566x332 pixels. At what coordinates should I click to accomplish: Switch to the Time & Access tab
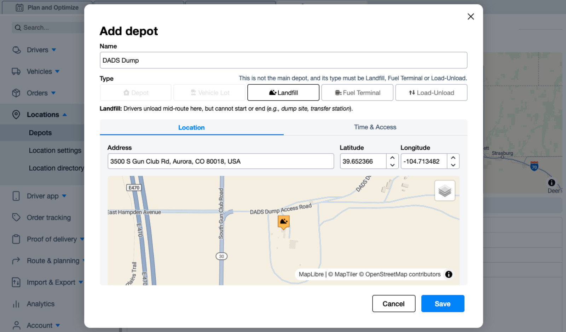click(375, 127)
